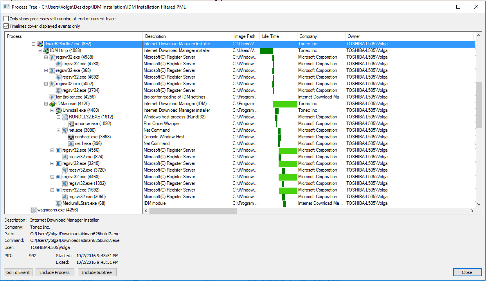Collapse the IDM1.tmp (4088) node

click(40, 50)
